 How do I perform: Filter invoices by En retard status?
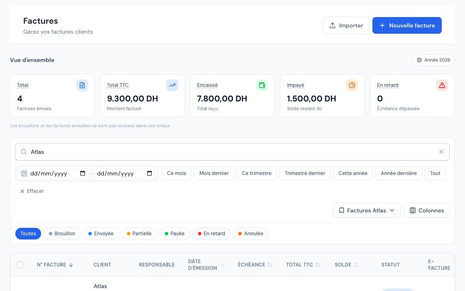[211, 234]
